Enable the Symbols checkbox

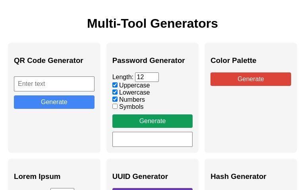[x=115, y=106]
